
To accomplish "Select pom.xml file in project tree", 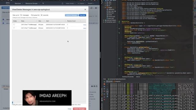I will tap(111, 18).
